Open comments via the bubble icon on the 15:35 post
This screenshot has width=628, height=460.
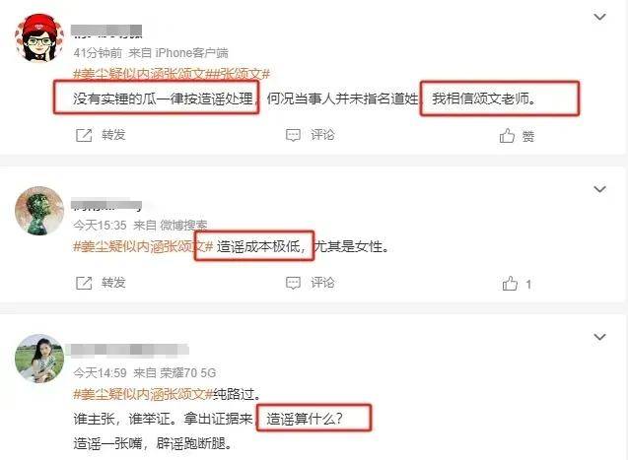293,284
